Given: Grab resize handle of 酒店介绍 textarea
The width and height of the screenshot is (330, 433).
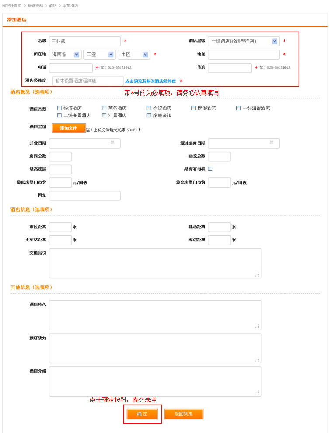Looking at the screenshot, I should coord(257,393).
